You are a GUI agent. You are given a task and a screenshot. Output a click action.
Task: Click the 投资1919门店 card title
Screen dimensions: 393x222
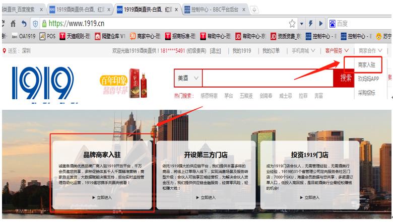pos(309,155)
